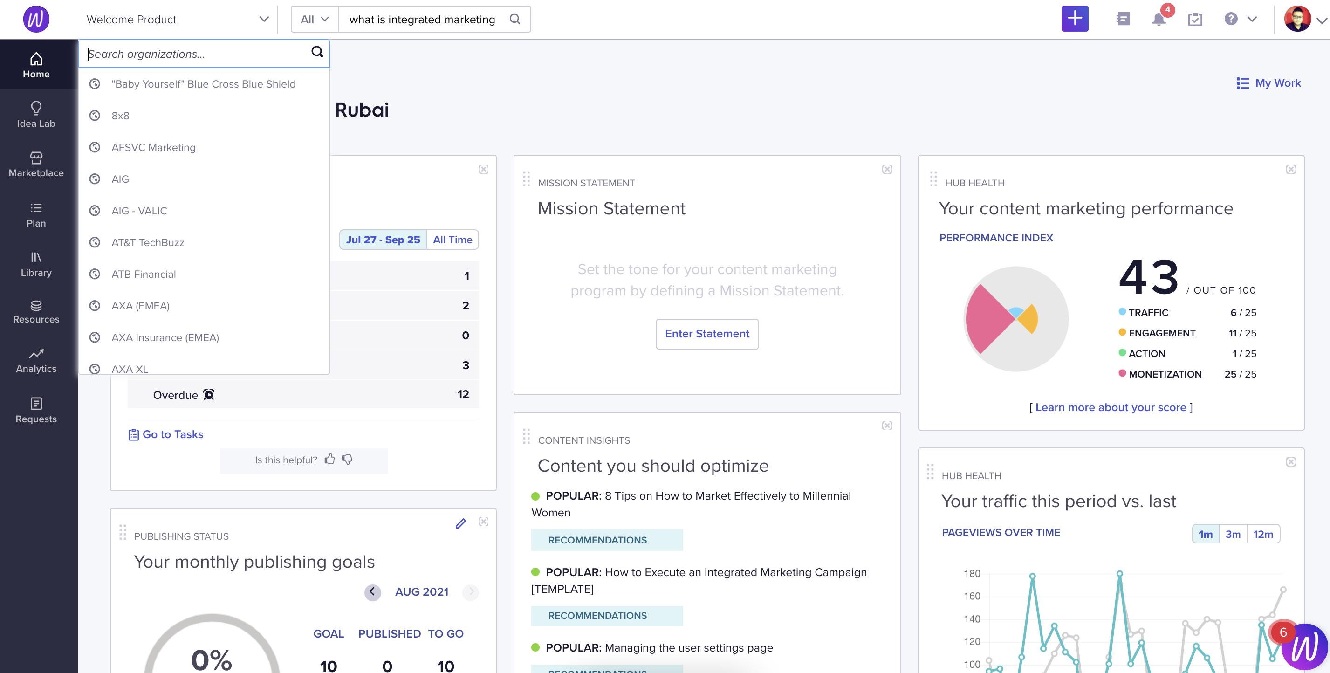1330x673 pixels.
Task: Click the purple plus create button
Action: [x=1075, y=19]
